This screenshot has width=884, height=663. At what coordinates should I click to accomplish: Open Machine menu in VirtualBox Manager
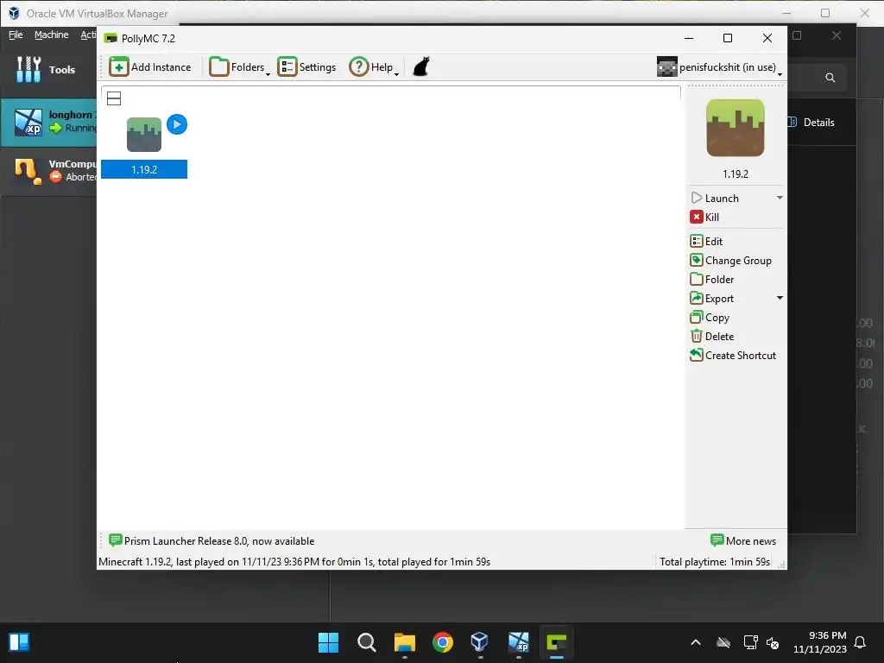(x=51, y=35)
